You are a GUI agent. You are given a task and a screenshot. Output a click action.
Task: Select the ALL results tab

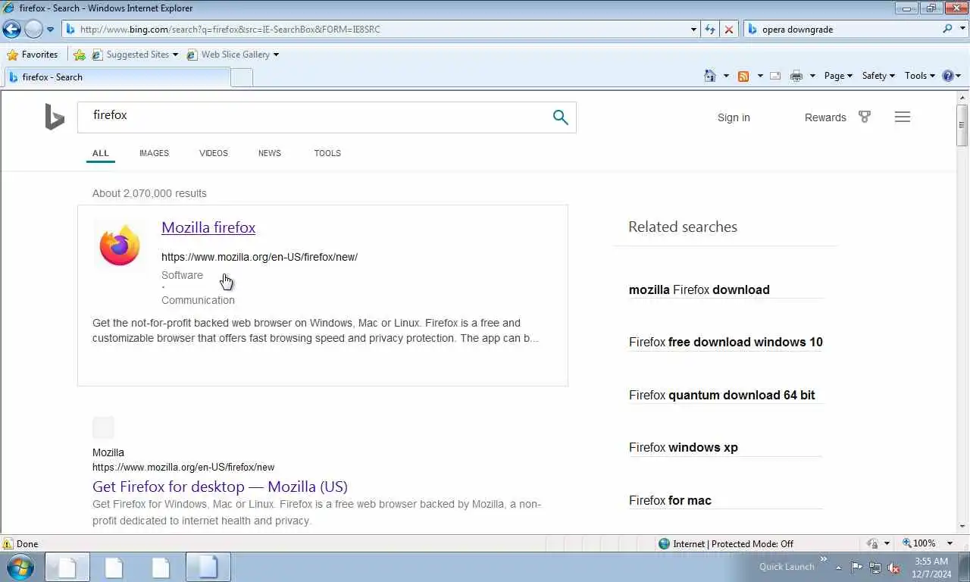[101, 153]
